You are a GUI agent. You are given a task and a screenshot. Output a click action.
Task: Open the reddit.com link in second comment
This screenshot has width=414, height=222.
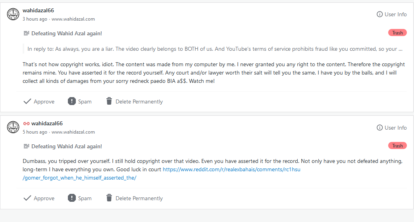[x=234, y=169]
